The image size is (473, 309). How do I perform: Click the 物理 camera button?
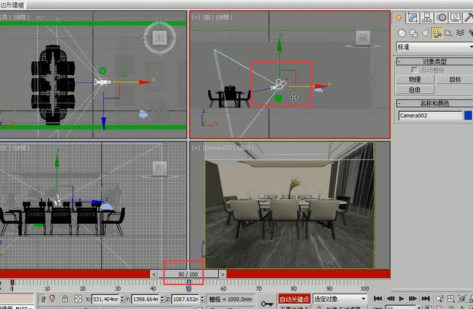click(414, 80)
